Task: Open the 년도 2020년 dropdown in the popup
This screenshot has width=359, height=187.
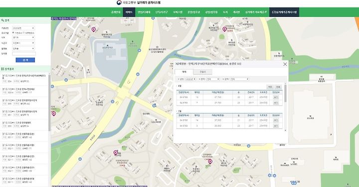Action: tap(190, 79)
